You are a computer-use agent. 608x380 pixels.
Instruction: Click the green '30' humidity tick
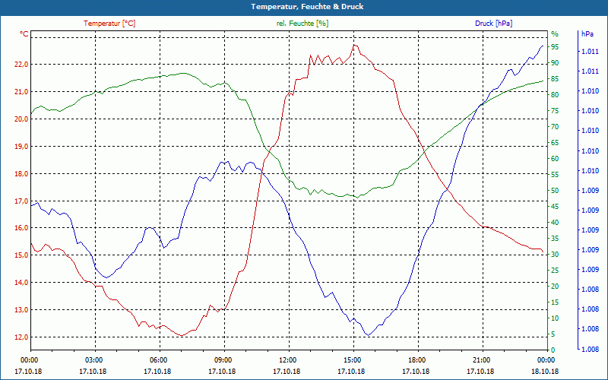click(555, 255)
